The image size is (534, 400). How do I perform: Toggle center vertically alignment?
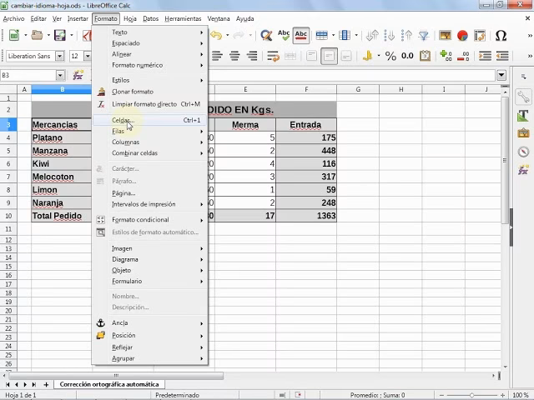coord(330,56)
